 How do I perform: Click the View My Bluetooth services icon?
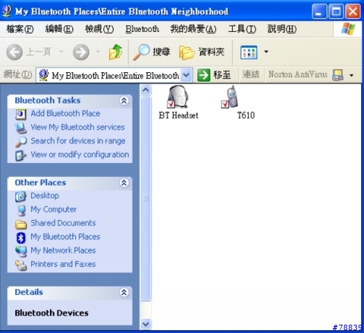point(21,128)
